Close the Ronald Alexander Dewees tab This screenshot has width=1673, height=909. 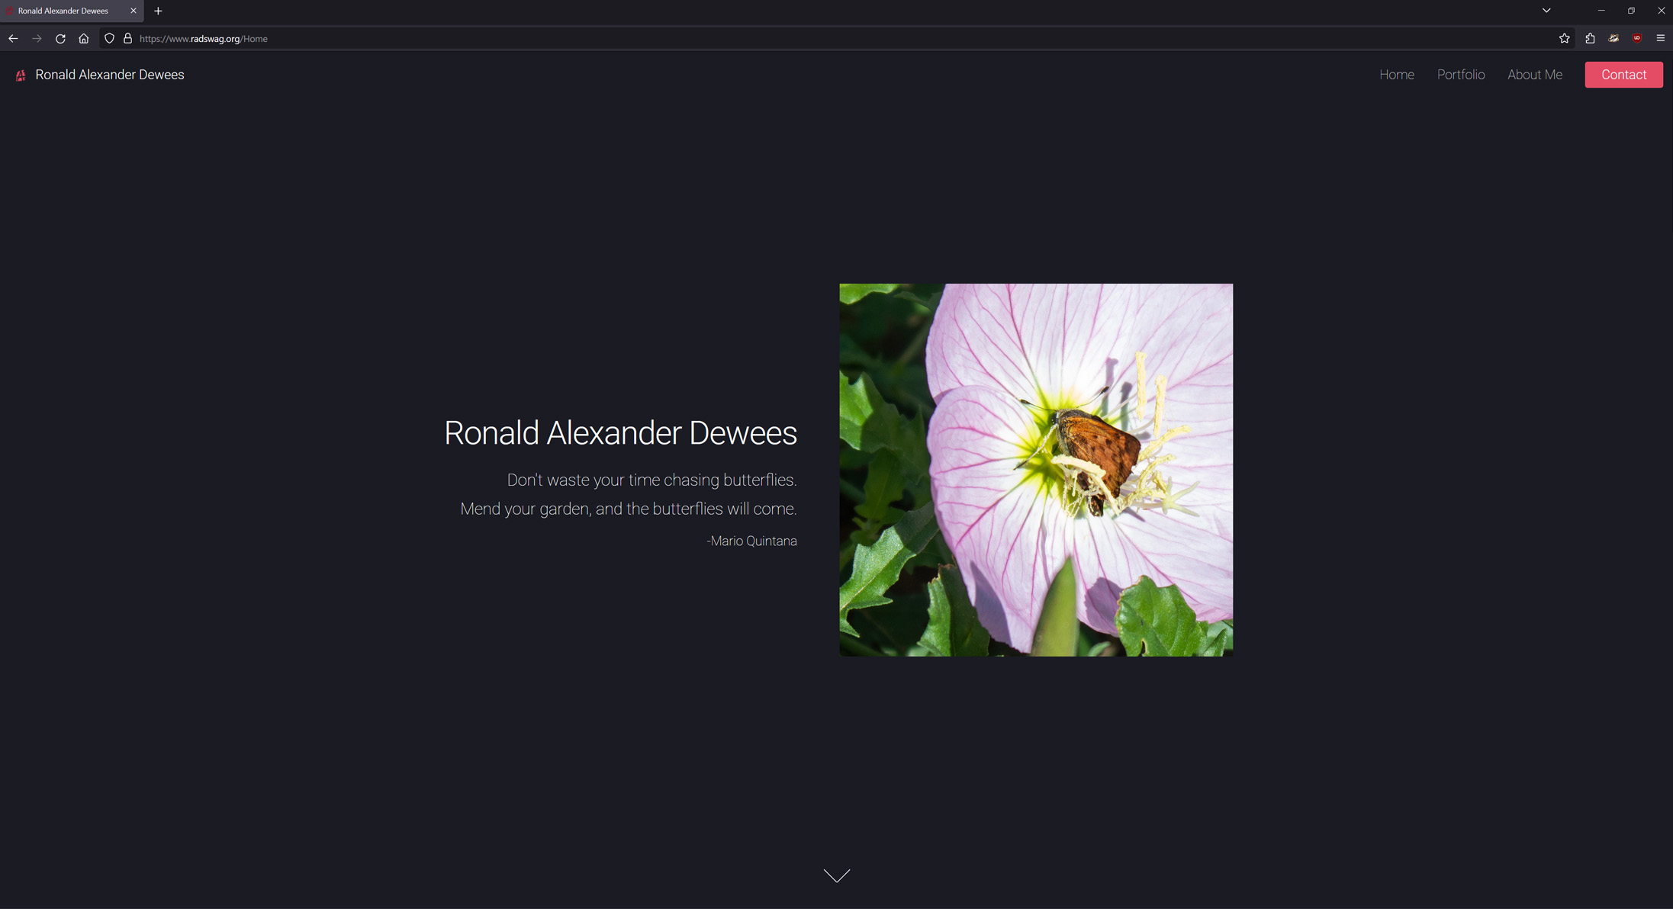pos(134,11)
